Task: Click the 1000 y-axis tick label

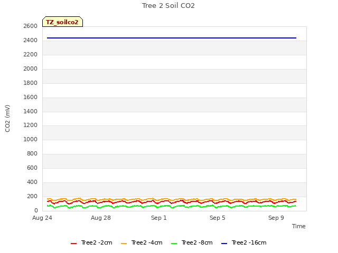Action: (x=31, y=139)
